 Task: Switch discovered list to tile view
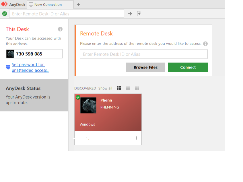tap(119, 88)
